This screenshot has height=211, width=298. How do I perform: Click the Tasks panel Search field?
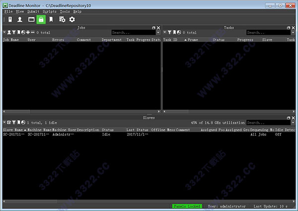tap(269, 32)
